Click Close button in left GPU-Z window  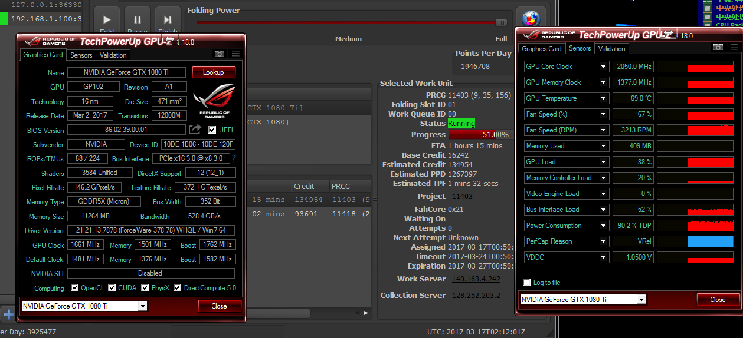coord(219,306)
